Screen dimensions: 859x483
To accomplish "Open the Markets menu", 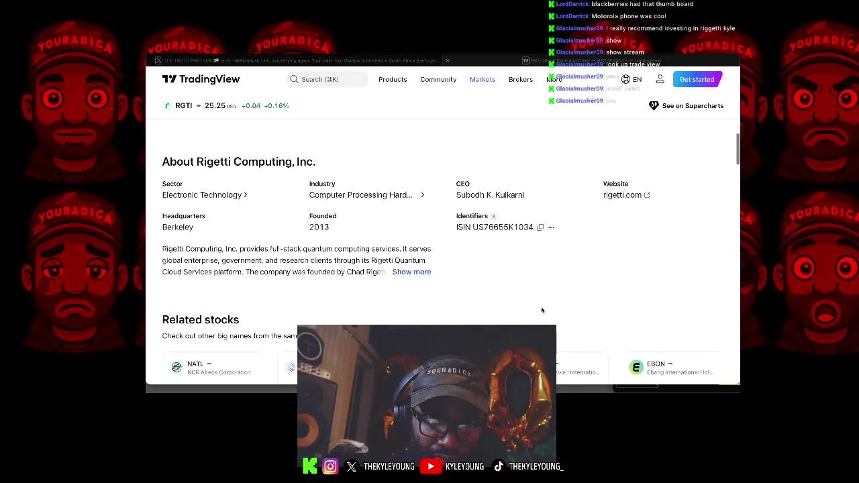I will point(483,79).
